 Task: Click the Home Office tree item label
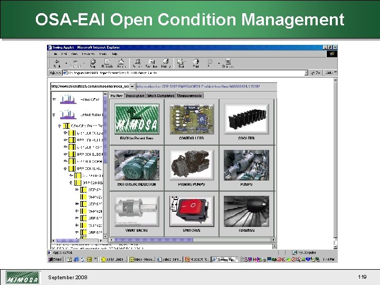tap(90, 100)
